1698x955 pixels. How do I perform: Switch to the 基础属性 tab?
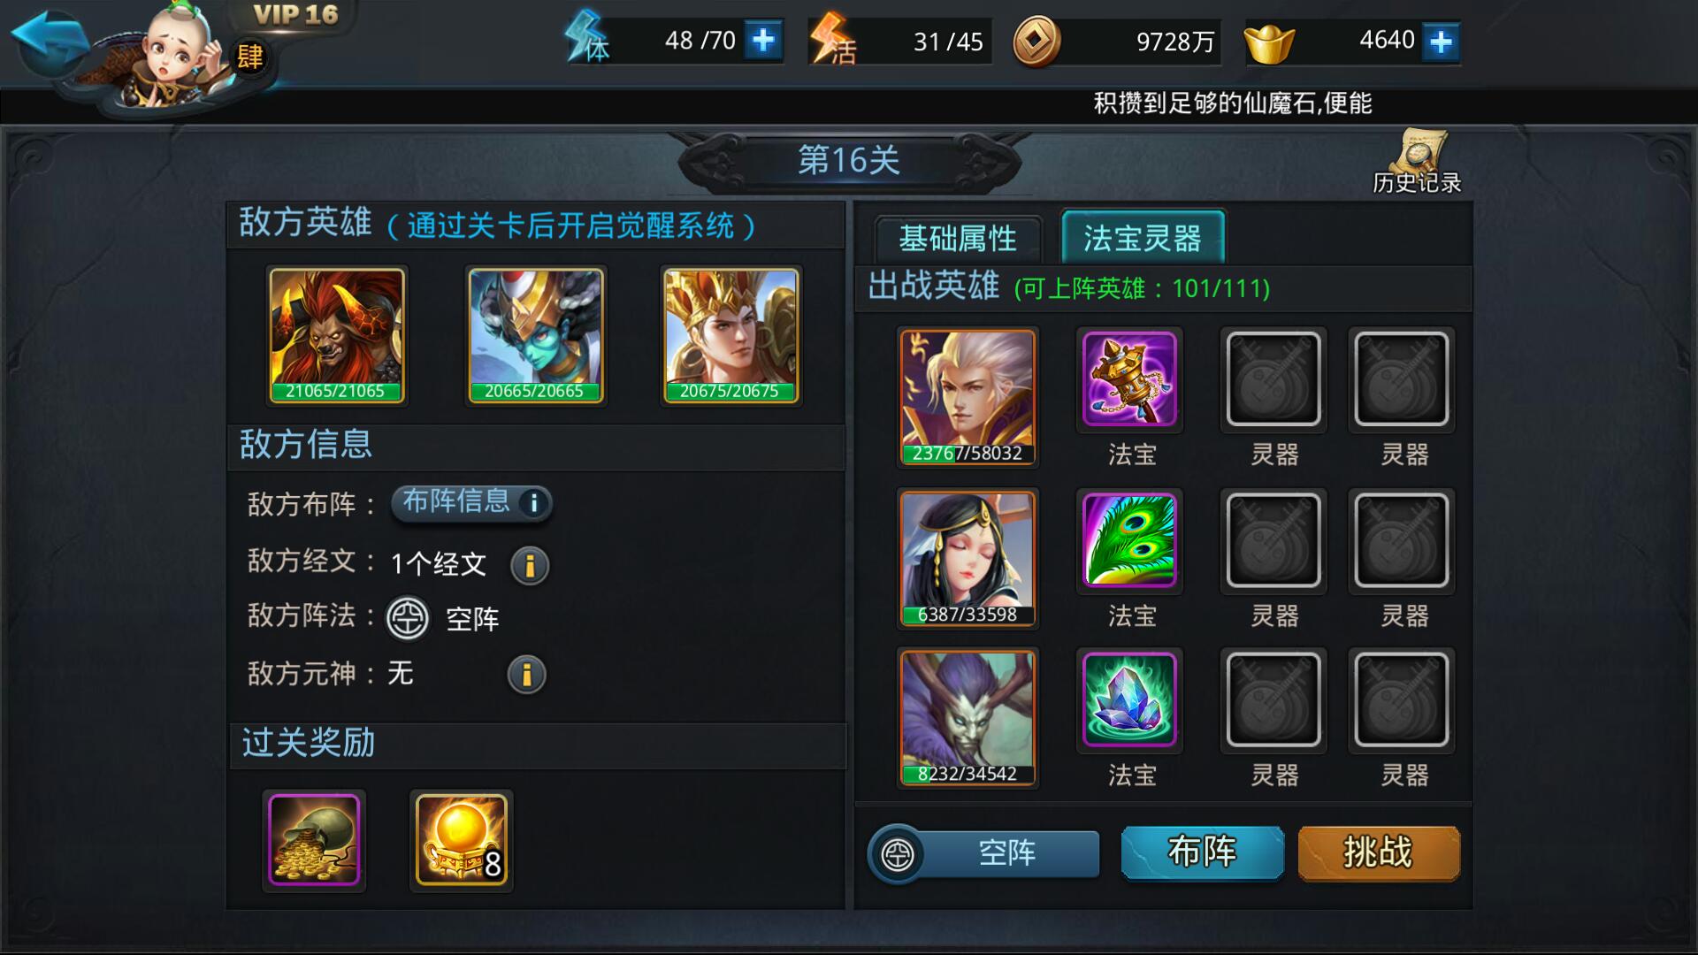(x=958, y=239)
